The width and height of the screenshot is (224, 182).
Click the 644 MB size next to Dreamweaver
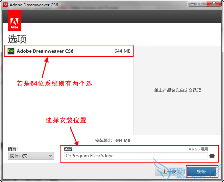pos(122,51)
